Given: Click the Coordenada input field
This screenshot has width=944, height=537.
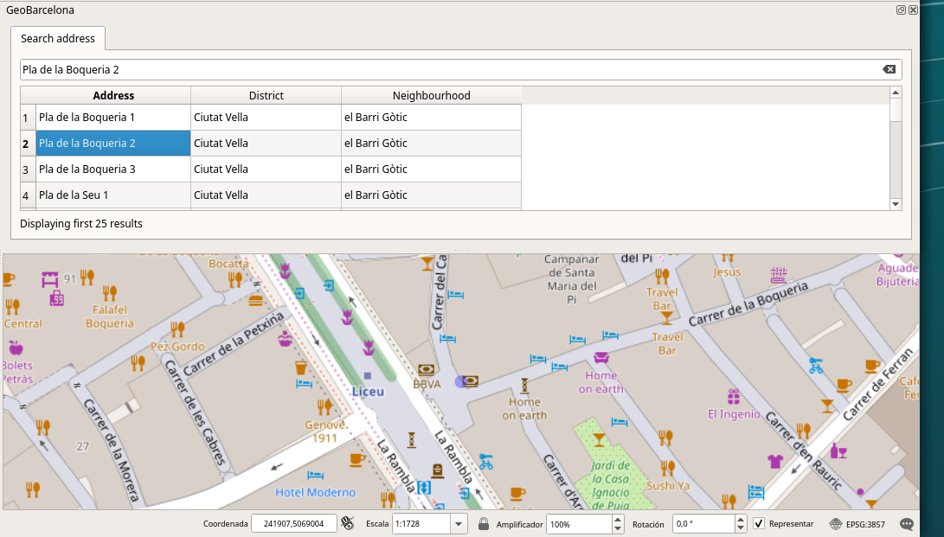Looking at the screenshot, I should [x=293, y=523].
